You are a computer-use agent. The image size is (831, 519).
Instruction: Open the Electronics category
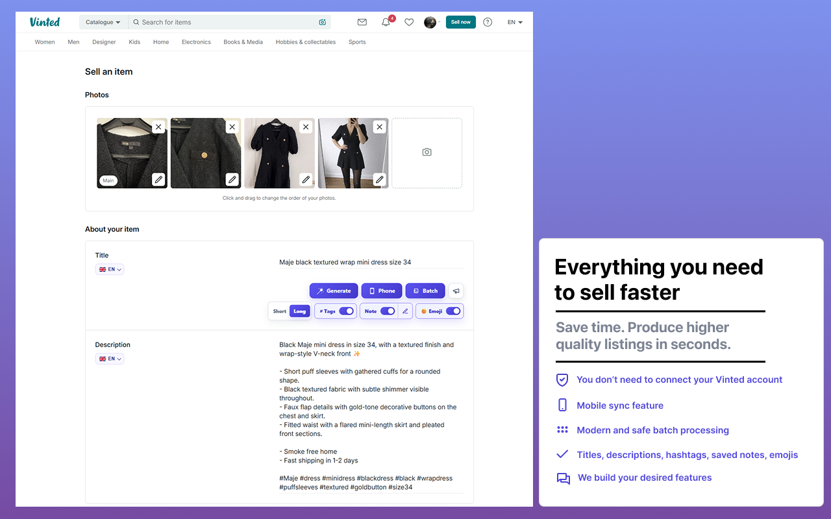coord(196,42)
